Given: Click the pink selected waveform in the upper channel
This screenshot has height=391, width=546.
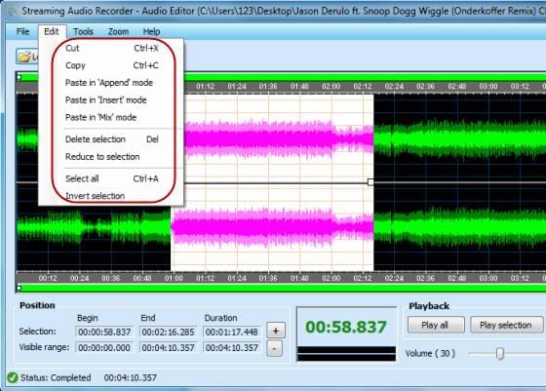Looking at the screenshot, I should pos(279,138).
